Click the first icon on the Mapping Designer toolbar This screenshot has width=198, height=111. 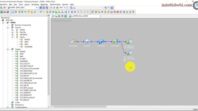point(53,16)
